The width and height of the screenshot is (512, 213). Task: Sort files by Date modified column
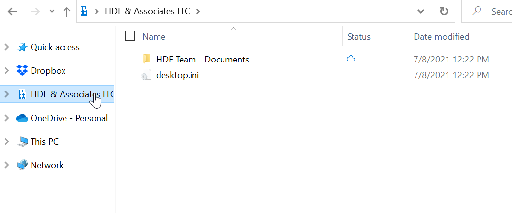(442, 36)
